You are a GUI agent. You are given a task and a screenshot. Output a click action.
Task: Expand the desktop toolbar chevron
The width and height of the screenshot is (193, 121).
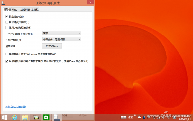click(x=135, y=115)
